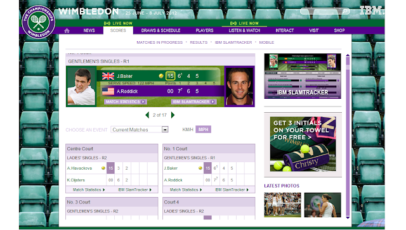Open the home icon in navigation bar
Image resolution: width=406 pixels, height=230 pixels.
tap(67, 30)
